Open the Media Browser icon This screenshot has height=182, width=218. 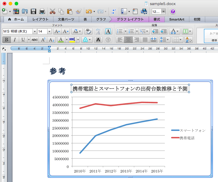(x=144, y=11)
